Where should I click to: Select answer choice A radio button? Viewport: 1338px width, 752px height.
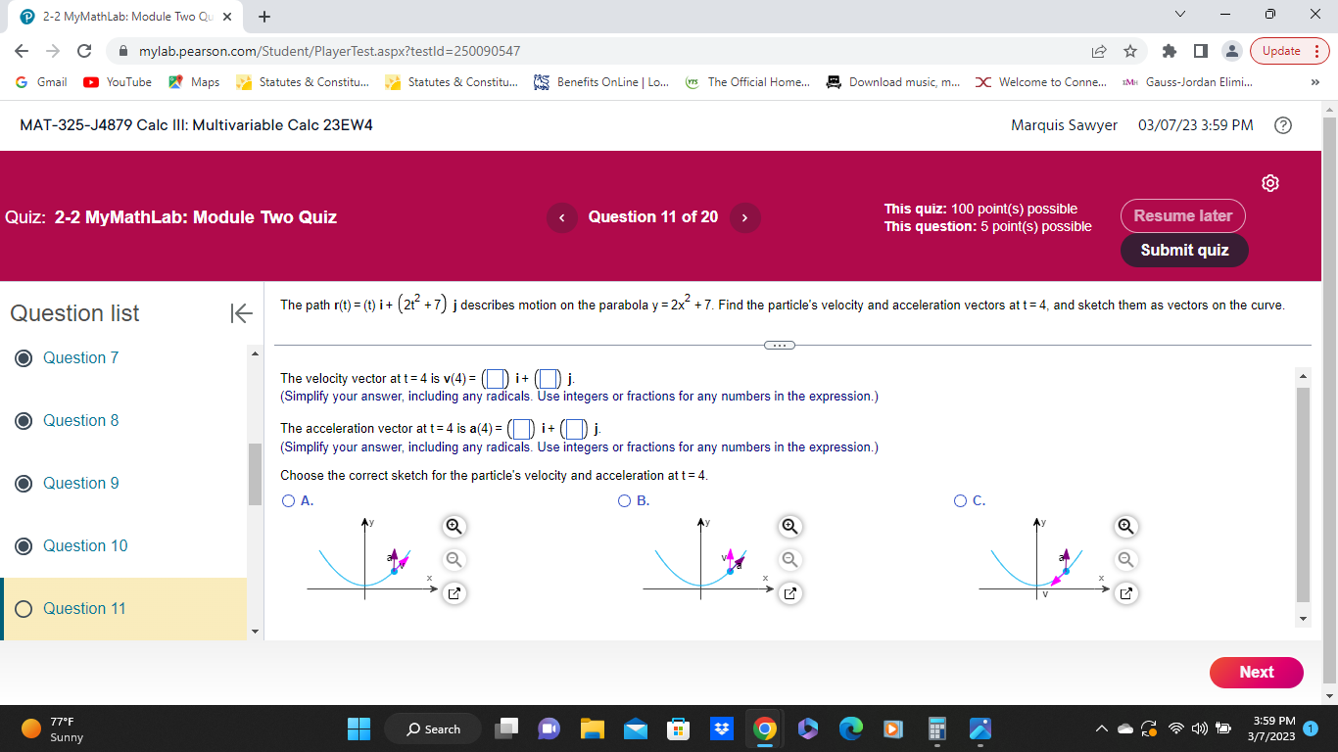coord(288,500)
